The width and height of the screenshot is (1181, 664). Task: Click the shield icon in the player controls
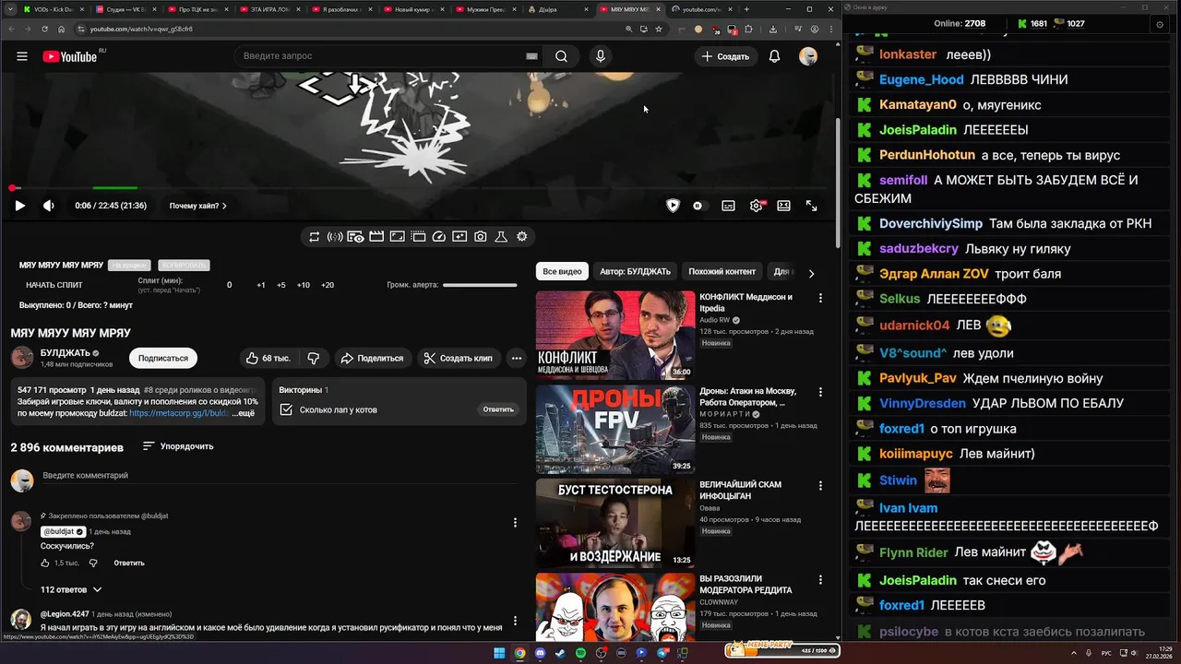pyautogui.click(x=673, y=206)
